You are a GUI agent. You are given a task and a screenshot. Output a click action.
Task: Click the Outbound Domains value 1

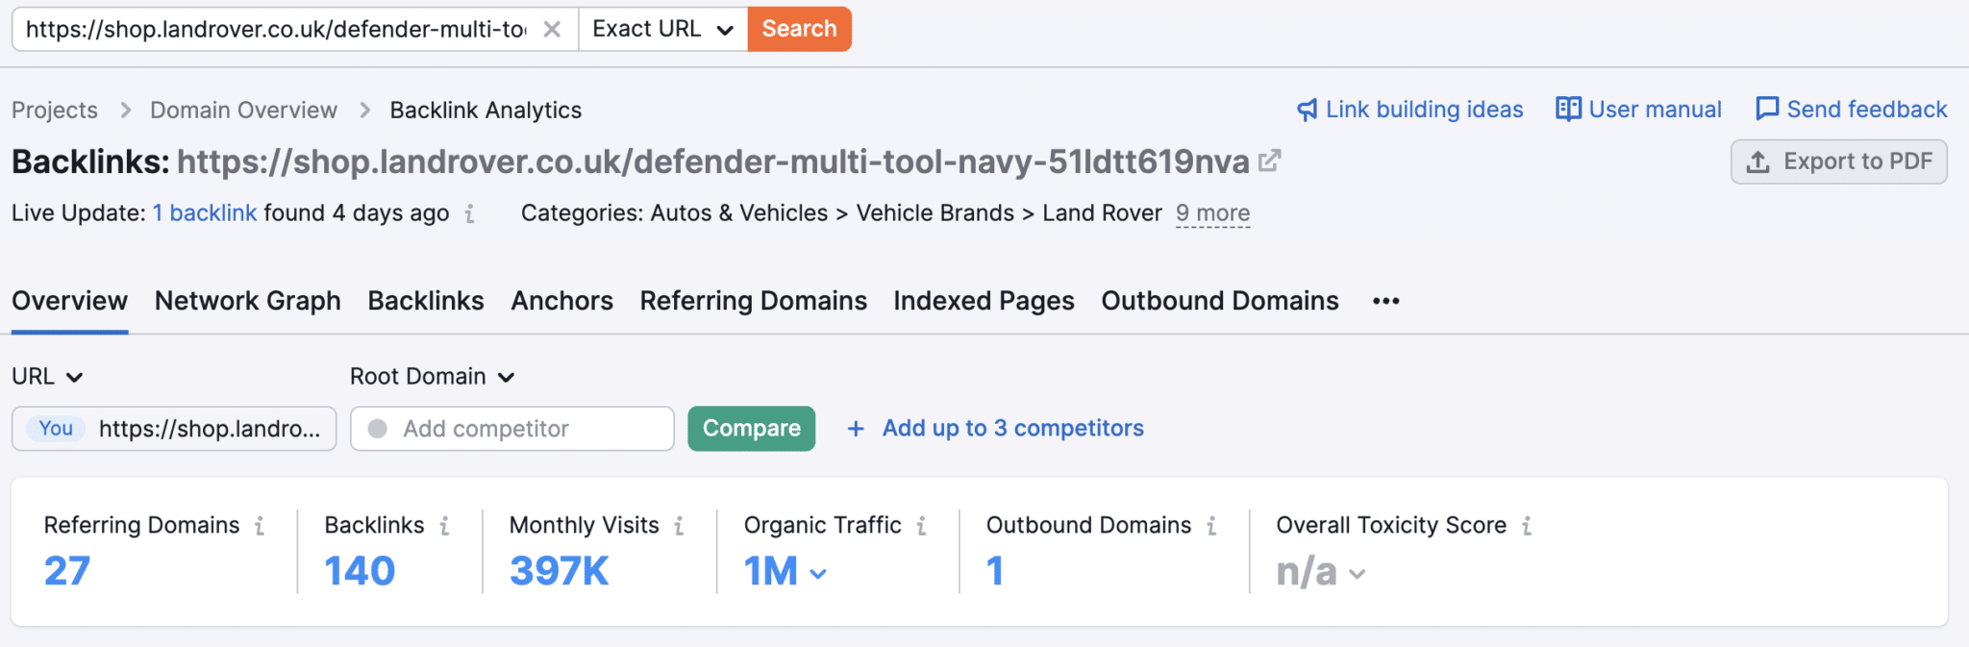pos(995,571)
